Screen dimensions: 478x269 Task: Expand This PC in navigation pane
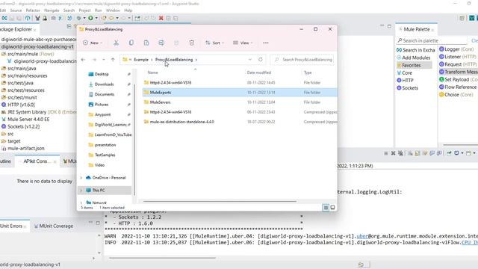[x=81, y=191]
